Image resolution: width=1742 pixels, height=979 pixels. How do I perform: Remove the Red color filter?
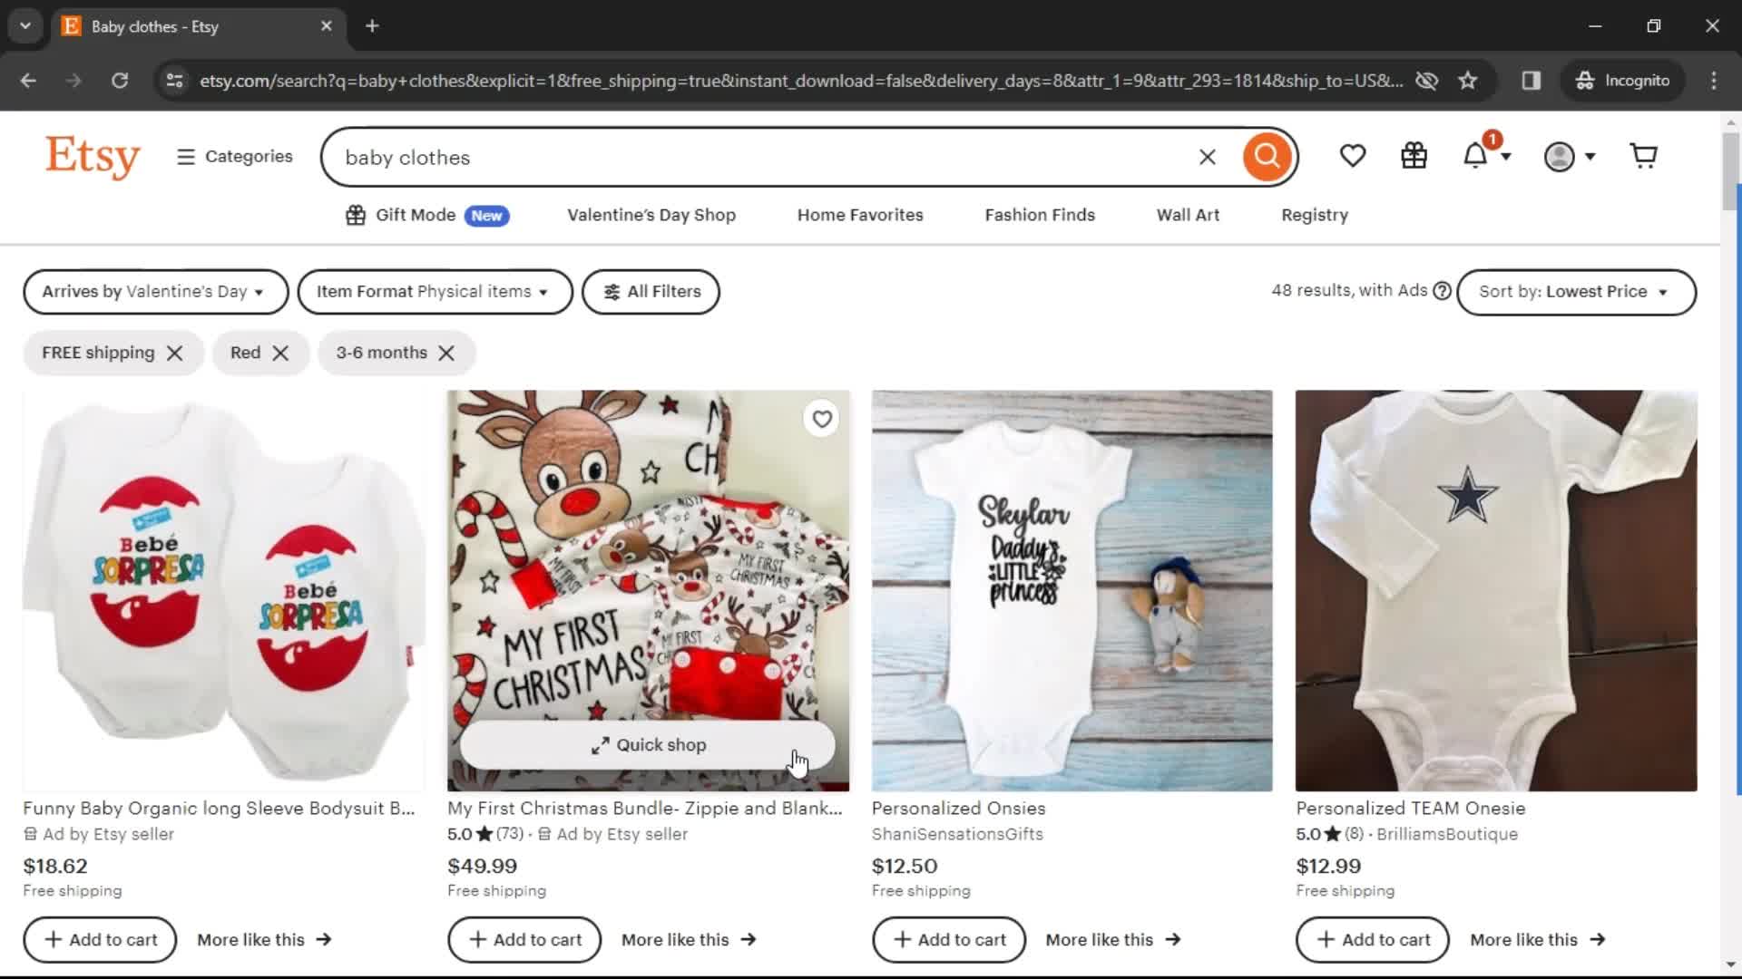click(x=281, y=353)
